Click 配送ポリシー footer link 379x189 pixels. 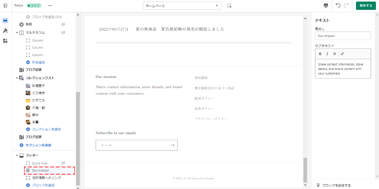pyautogui.click(x=204, y=98)
